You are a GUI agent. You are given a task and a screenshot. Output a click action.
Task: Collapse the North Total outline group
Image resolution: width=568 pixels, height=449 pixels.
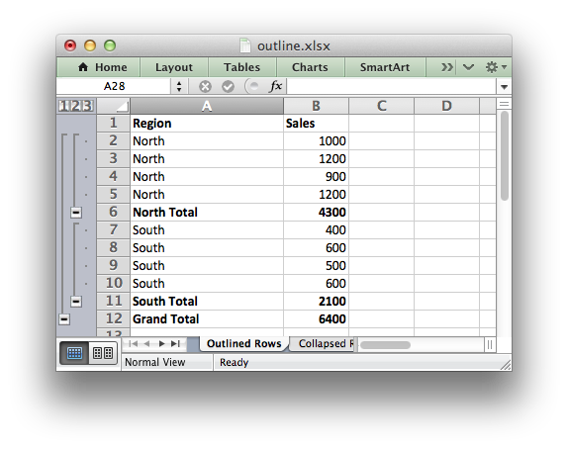click(76, 213)
